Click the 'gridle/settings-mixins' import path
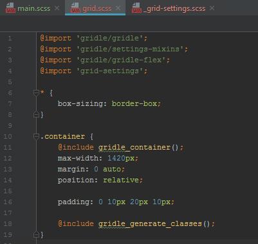 point(130,49)
